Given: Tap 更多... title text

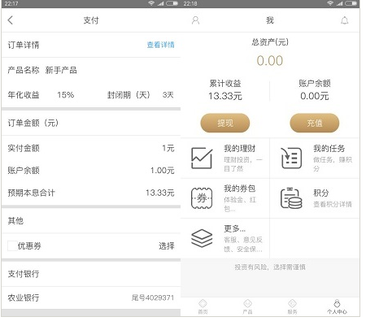Looking at the screenshot, I should point(234,228).
